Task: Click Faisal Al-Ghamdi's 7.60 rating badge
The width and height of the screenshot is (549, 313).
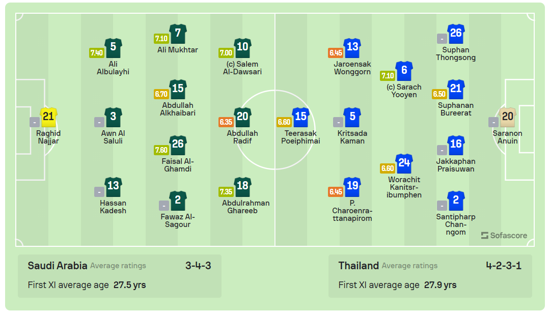Action: point(161,150)
